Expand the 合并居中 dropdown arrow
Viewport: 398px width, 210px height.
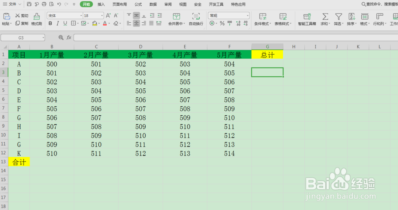tap(184, 23)
